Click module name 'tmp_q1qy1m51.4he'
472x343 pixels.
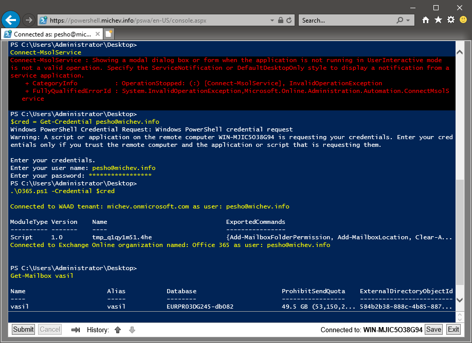(122, 237)
